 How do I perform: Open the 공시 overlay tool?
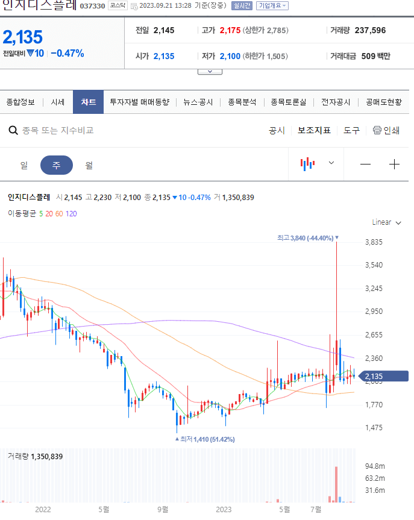point(276,130)
